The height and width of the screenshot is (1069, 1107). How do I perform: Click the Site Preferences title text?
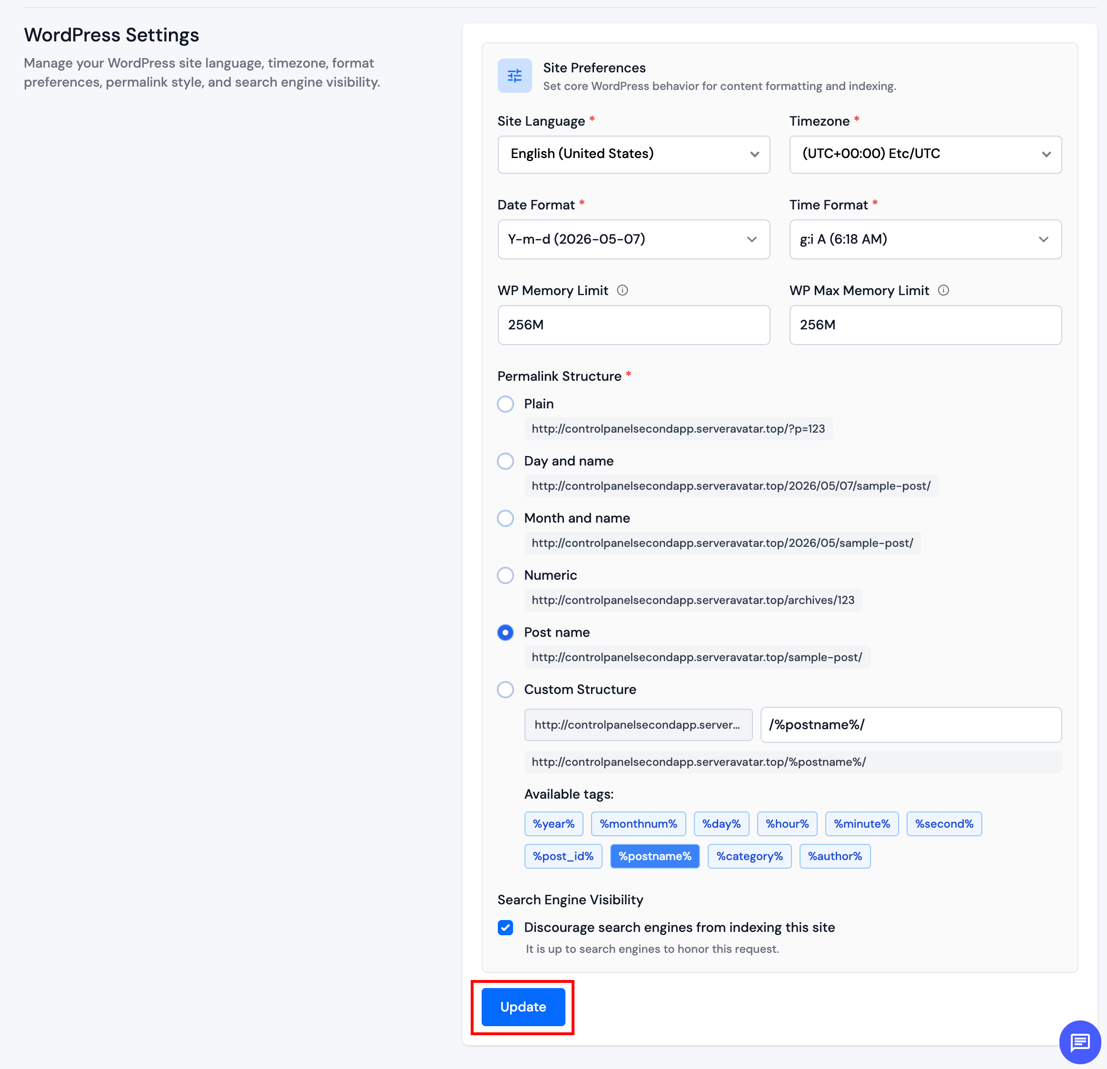pos(594,68)
